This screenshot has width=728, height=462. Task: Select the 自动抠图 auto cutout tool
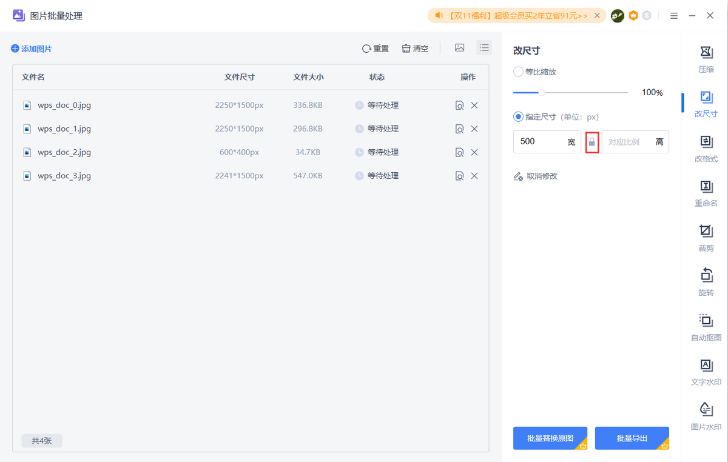[706, 327]
